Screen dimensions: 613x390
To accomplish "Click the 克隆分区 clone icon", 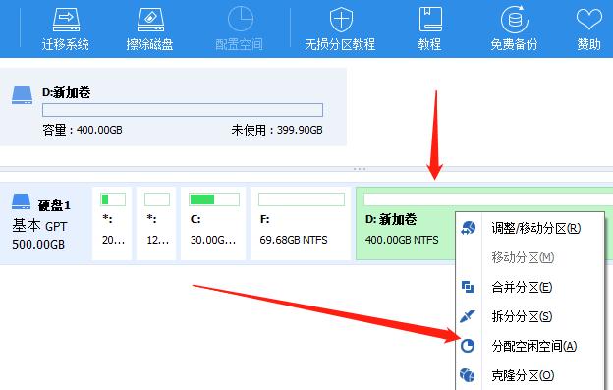I will click(x=468, y=375).
